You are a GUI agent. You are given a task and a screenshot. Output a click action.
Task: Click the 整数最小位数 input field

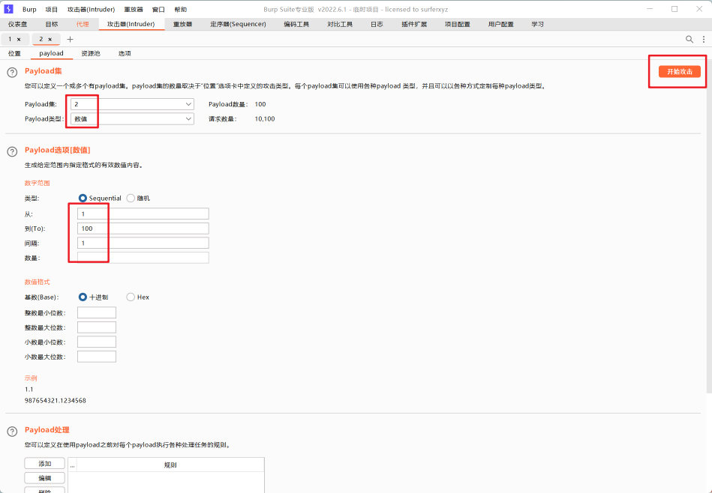97,312
